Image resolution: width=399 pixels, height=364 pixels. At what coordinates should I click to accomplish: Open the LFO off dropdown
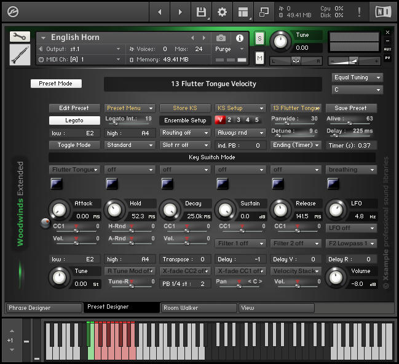(351, 228)
